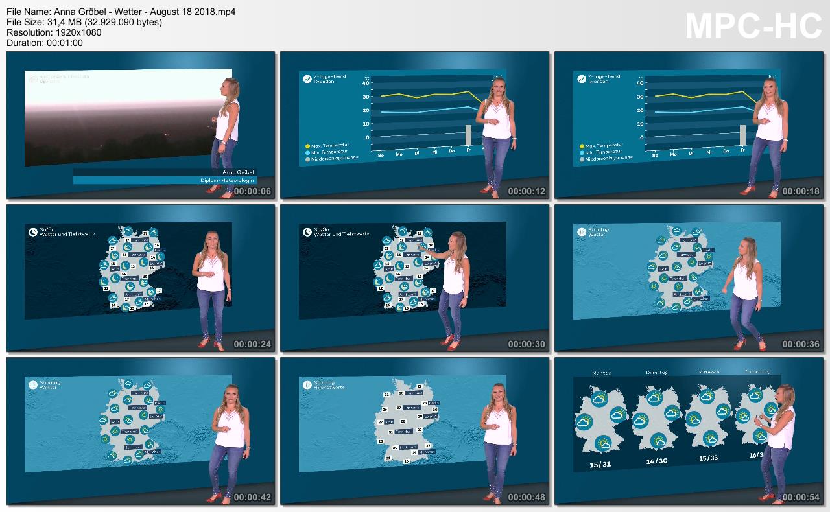Click the Max. Temperatur legend in the 00:00:12 frame
The height and width of the screenshot is (512, 830).
click(327, 146)
